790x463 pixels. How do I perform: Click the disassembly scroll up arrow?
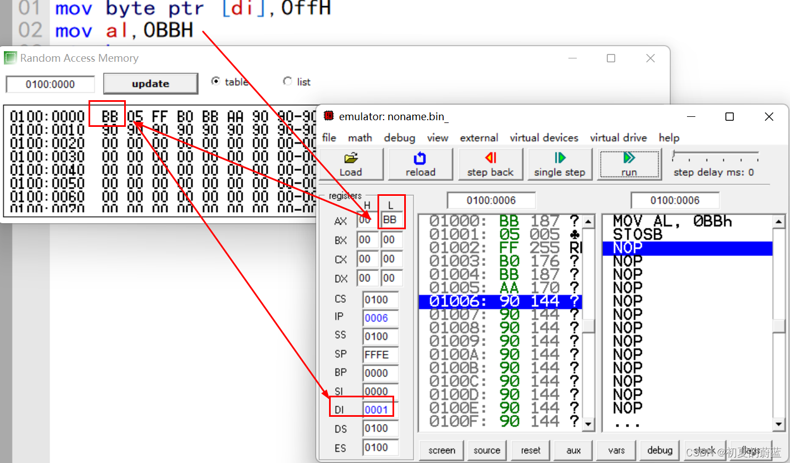(x=779, y=221)
